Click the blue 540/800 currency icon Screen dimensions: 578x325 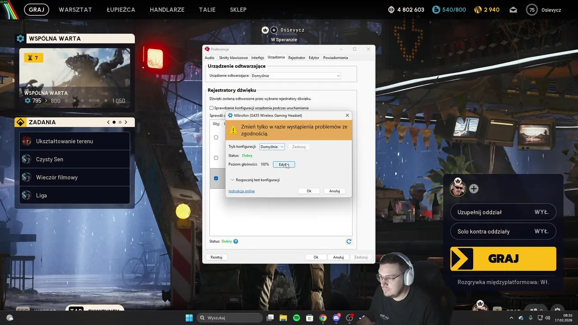(436, 9)
